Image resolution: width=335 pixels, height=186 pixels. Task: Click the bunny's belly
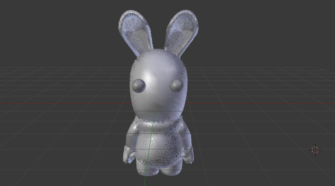pos(159,146)
